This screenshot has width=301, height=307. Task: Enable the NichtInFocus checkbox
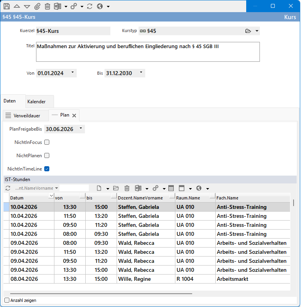click(47, 142)
